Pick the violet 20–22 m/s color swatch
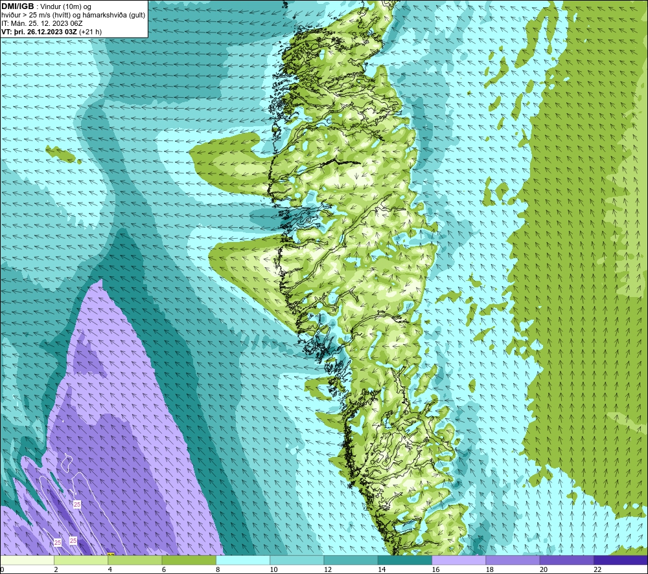Image resolution: width=648 pixels, height=574 pixels. [x=566, y=560]
